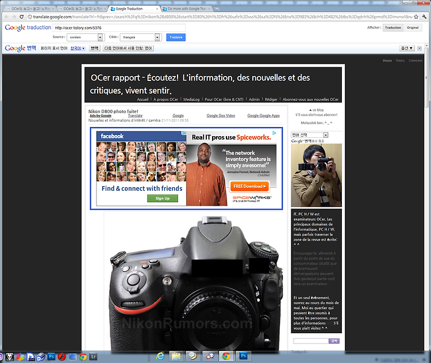
Task: Open À propos OCer menu link
Action: click(x=166, y=99)
